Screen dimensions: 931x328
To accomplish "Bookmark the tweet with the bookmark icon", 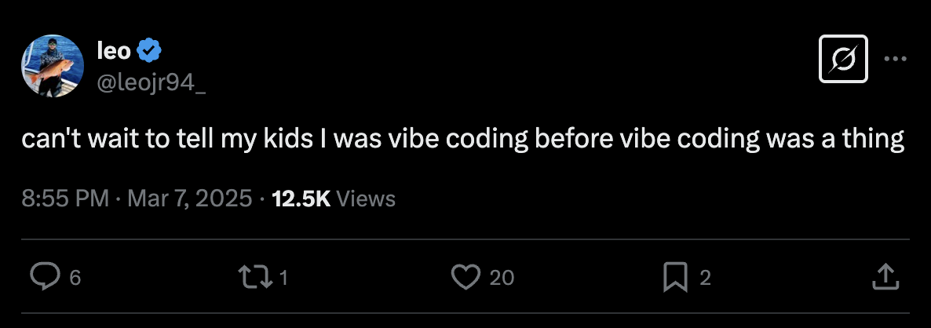I will 675,277.
